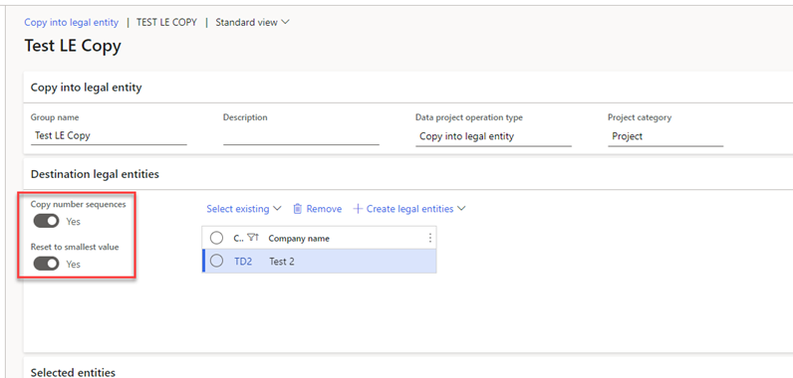Click the plus icon for Create legal entities
Image resolution: width=793 pixels, height=378 pixels.
pos(358,209)
